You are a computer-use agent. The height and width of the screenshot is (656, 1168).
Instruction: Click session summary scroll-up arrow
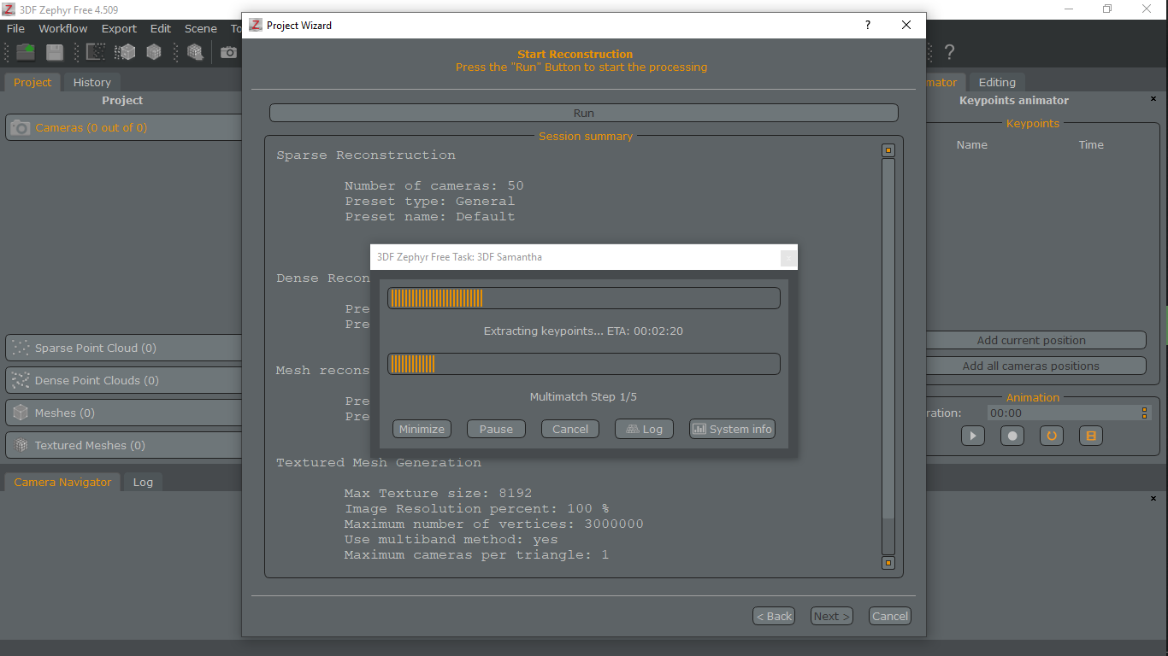888,150
